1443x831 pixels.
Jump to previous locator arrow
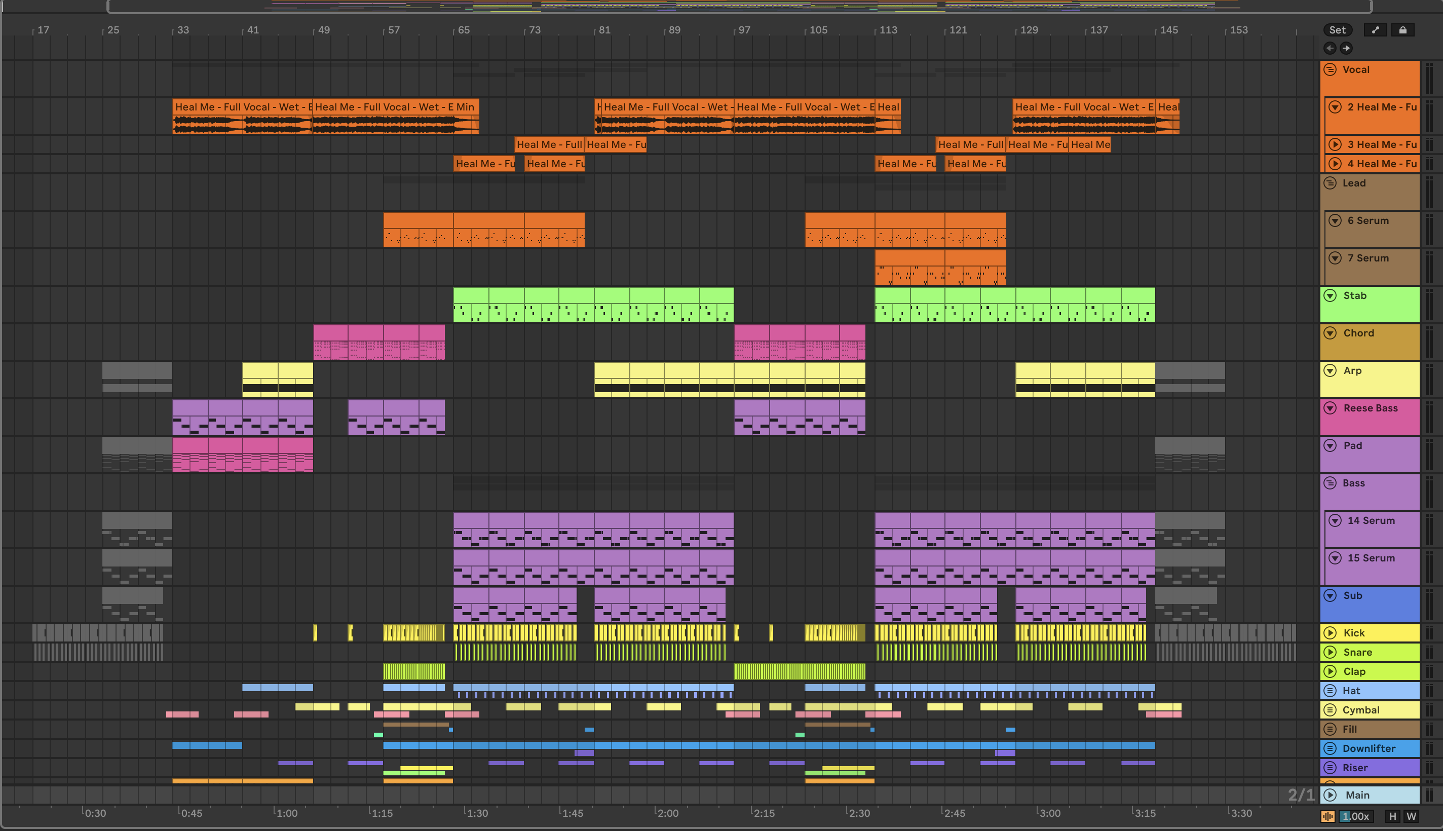pos(1330,48)
